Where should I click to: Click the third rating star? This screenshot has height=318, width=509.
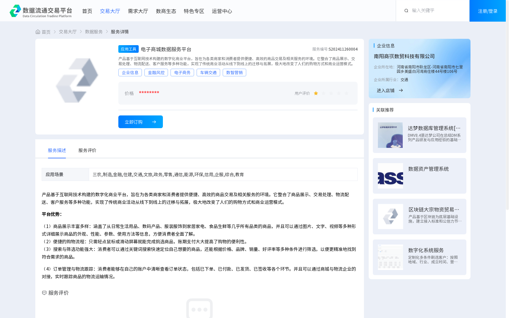coord(331,93)
